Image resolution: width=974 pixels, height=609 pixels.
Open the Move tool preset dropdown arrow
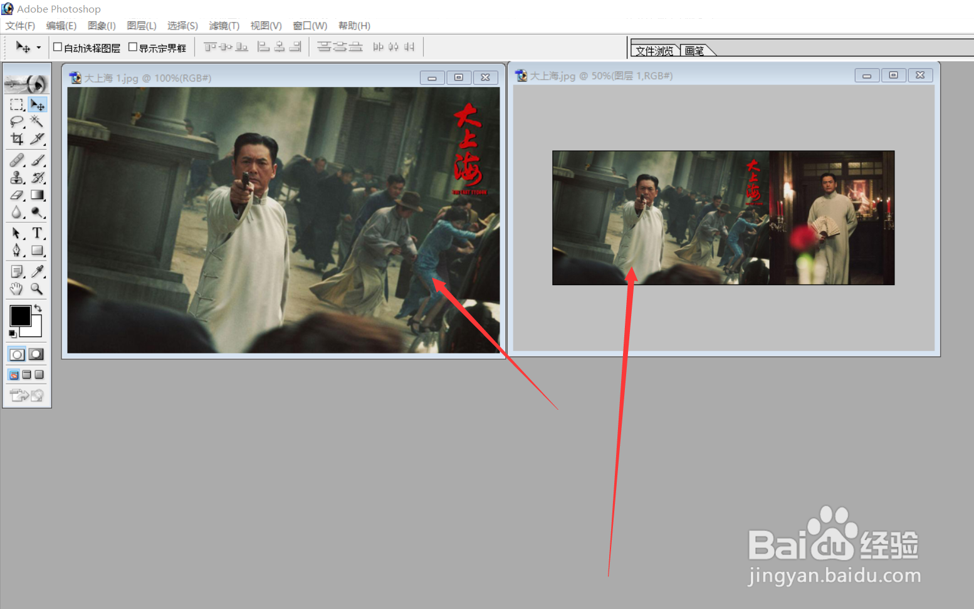[x=39, y=48]
